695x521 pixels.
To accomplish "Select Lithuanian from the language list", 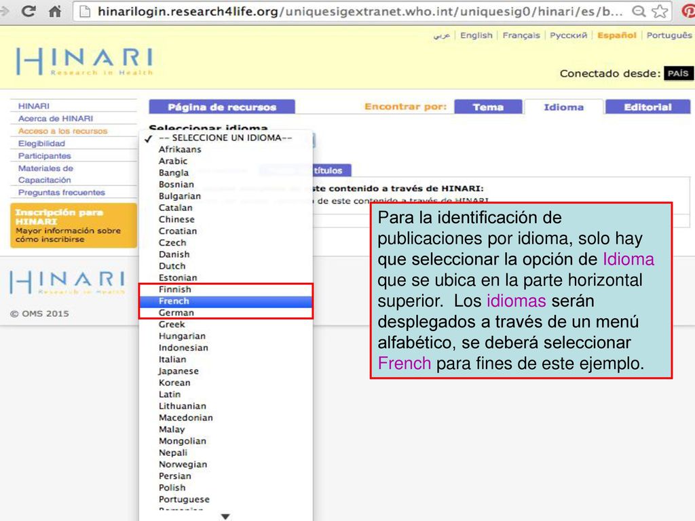I will (225, 406).
